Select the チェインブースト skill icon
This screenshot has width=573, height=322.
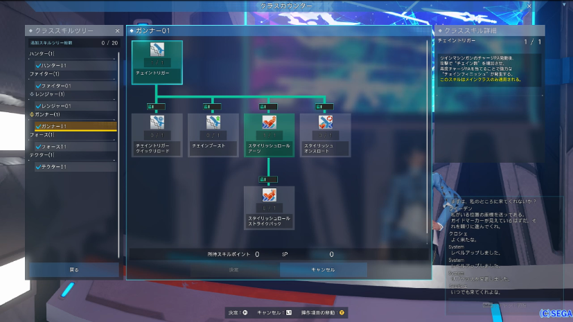[213, 123]
